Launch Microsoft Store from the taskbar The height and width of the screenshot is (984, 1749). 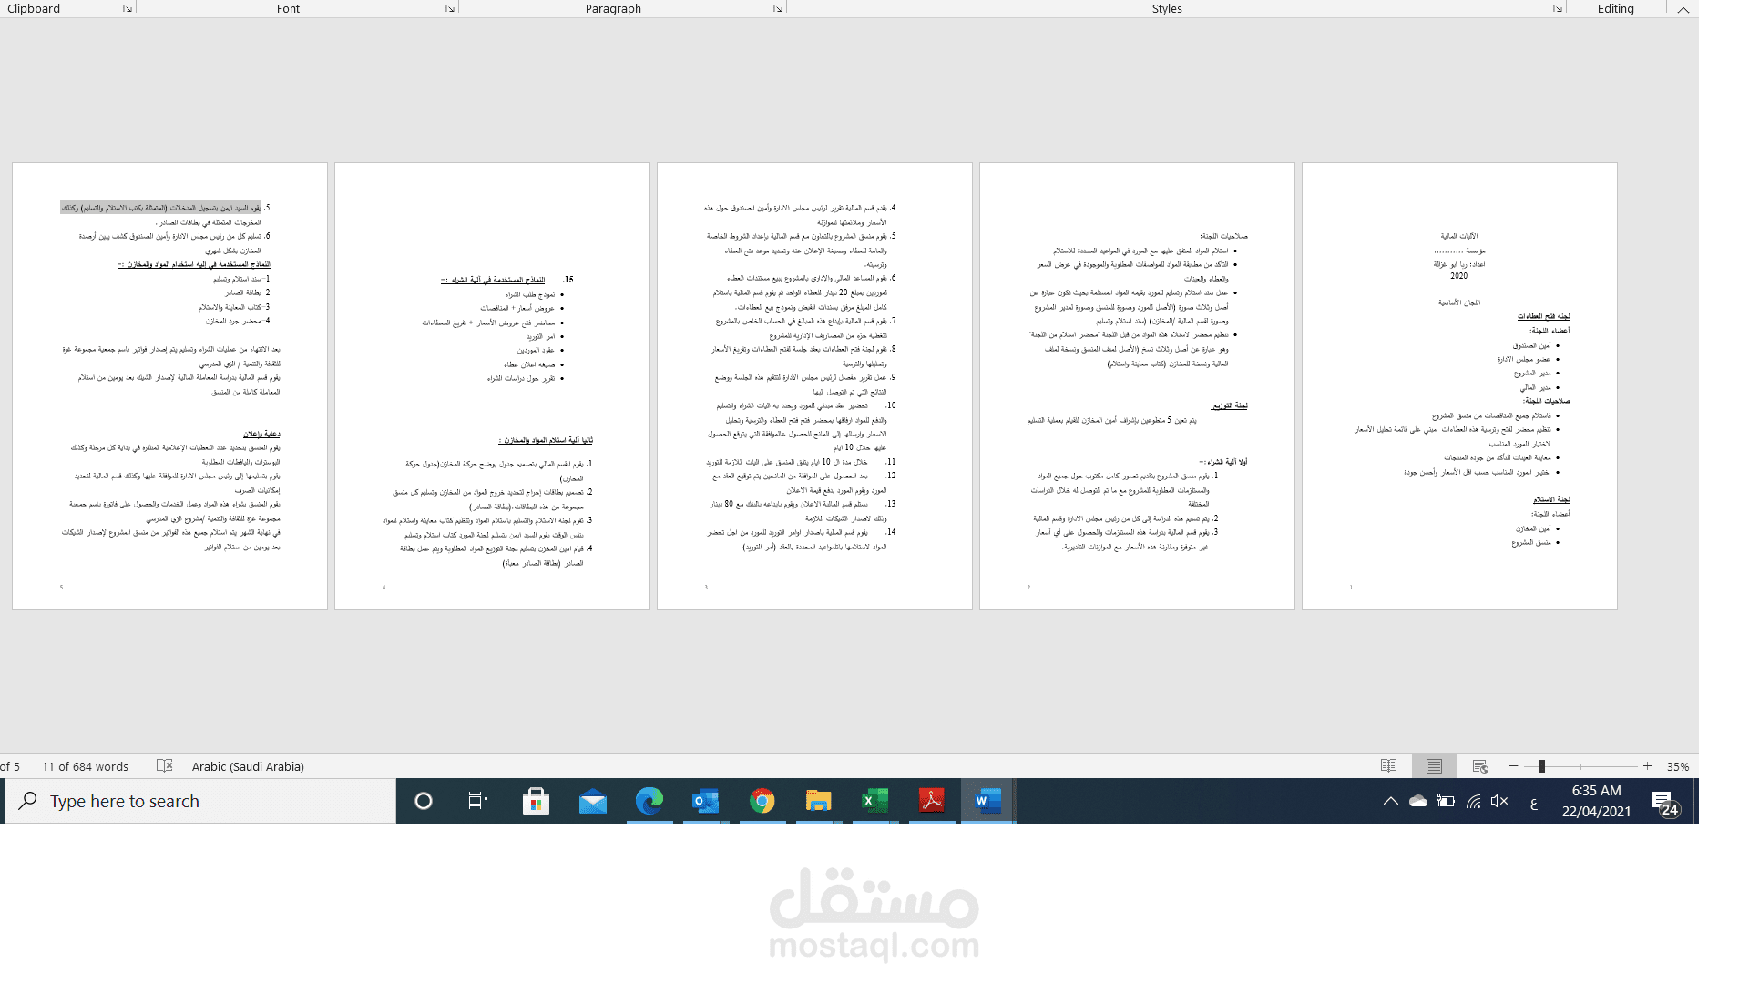coord(536,801)
